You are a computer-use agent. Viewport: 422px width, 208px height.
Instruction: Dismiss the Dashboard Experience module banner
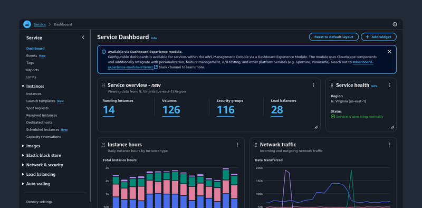(x=389, y=52)
